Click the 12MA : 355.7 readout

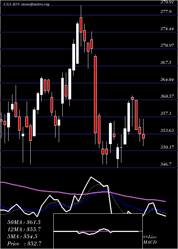pos(24,229)
